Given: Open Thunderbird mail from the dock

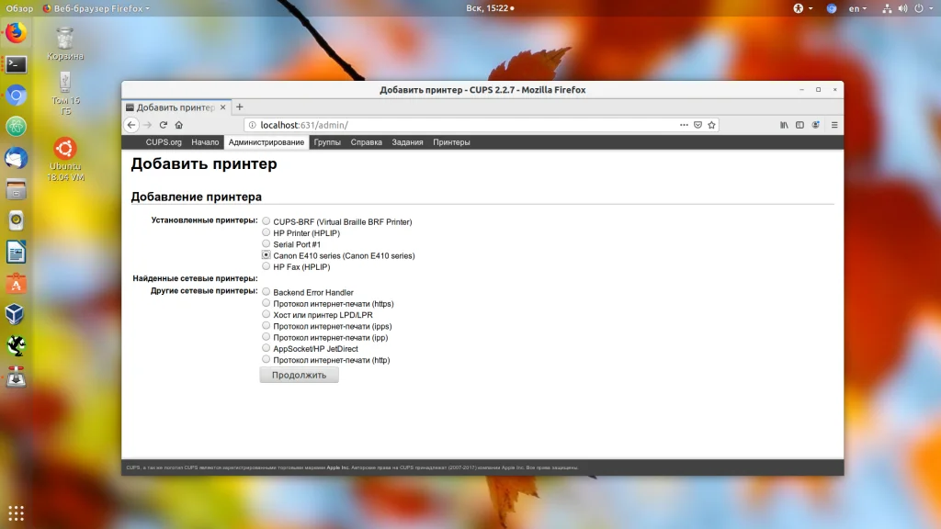Looking at the screenshot, I should [17, 158].
